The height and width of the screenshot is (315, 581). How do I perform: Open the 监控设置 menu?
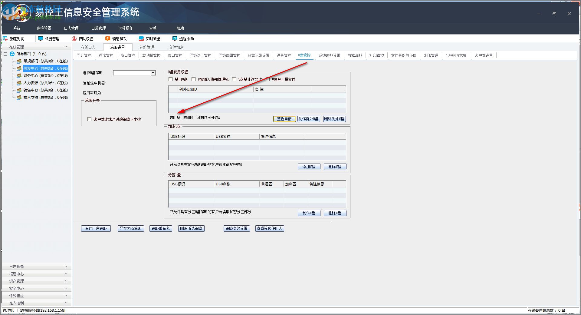pyautogui.click(x=44, y=28)
